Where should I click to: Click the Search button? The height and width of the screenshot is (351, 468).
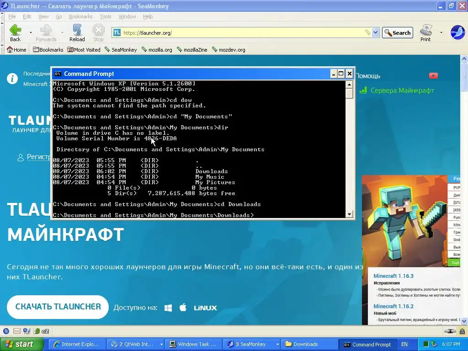pos(398,32)
